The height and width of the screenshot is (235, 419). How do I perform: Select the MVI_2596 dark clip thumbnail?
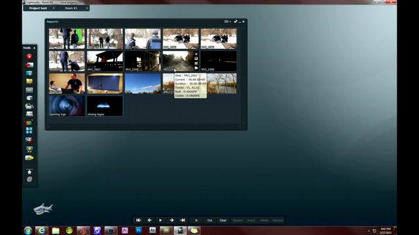point(219,61)
